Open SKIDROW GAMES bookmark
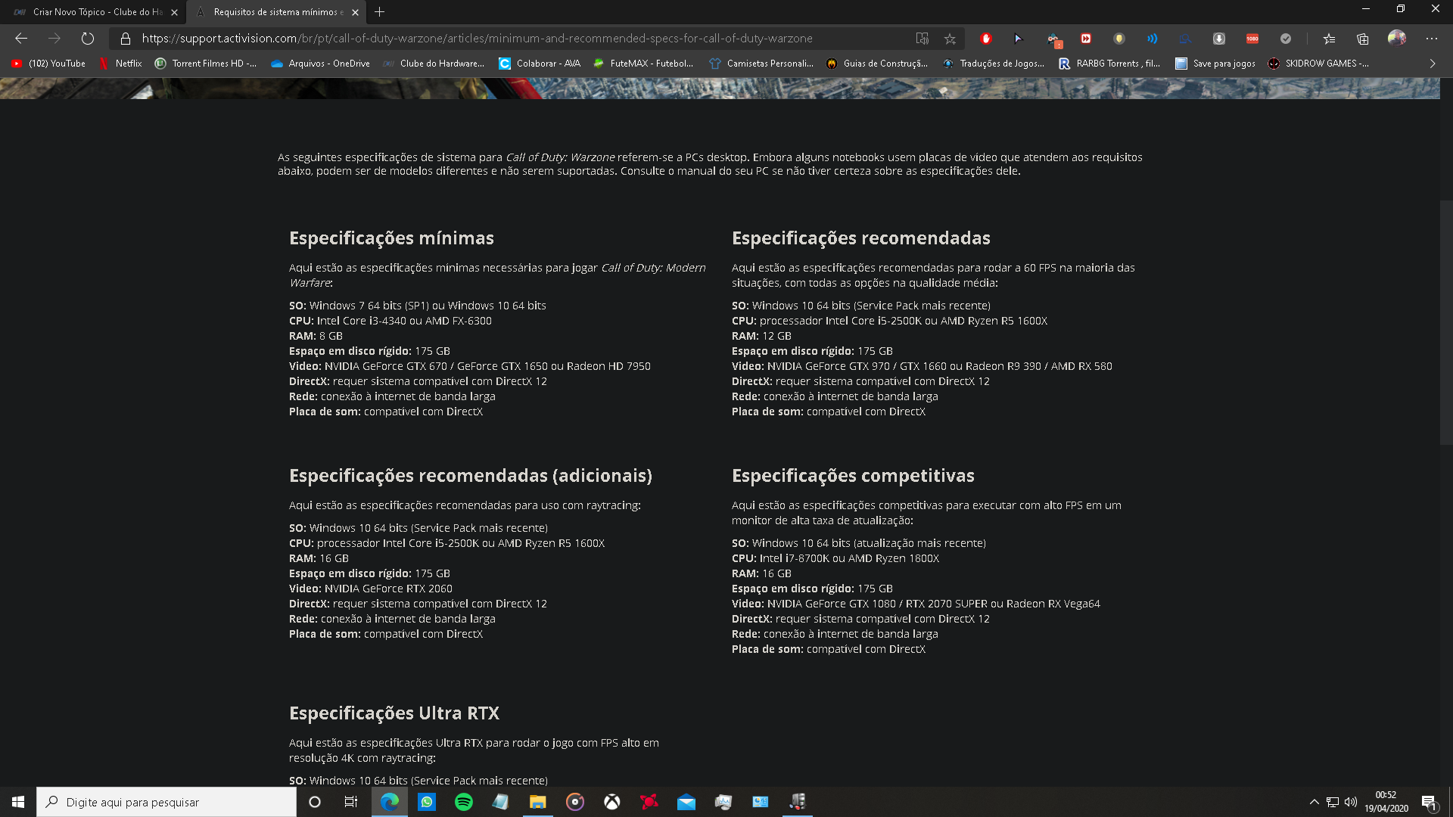Screen dimensions: 1453x817 tap(1318, 64)
